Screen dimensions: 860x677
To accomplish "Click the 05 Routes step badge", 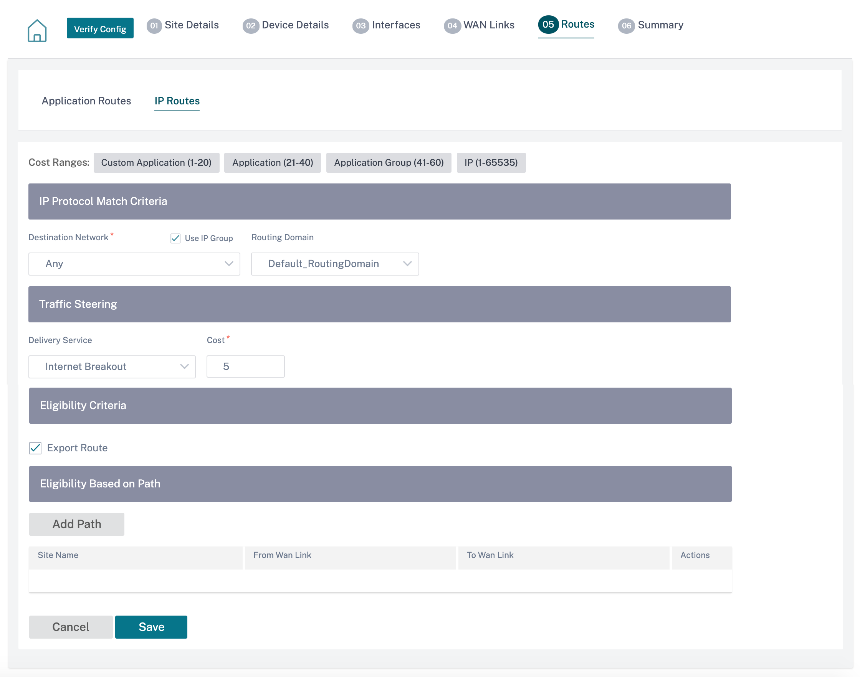I will pyautogui.click(x=548, y=25).
